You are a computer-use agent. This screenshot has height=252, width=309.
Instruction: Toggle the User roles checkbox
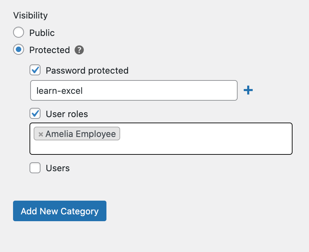pos(35,113)
